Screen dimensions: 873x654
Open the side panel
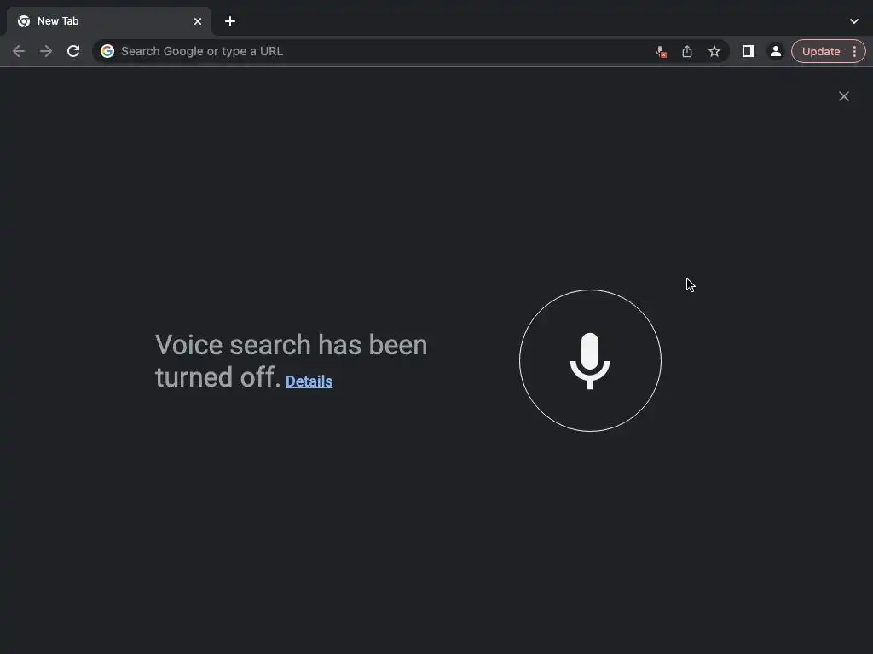coord(749,52)
